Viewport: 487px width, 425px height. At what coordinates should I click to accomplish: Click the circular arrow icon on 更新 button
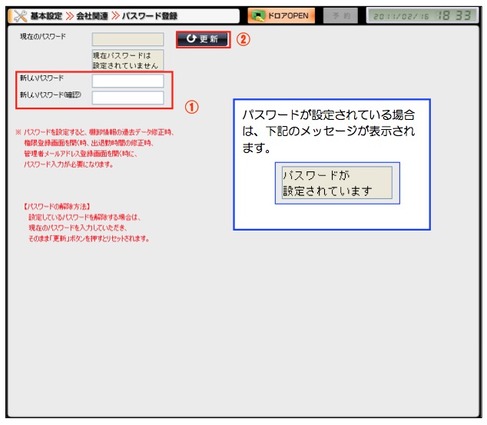tap(190, 39)
